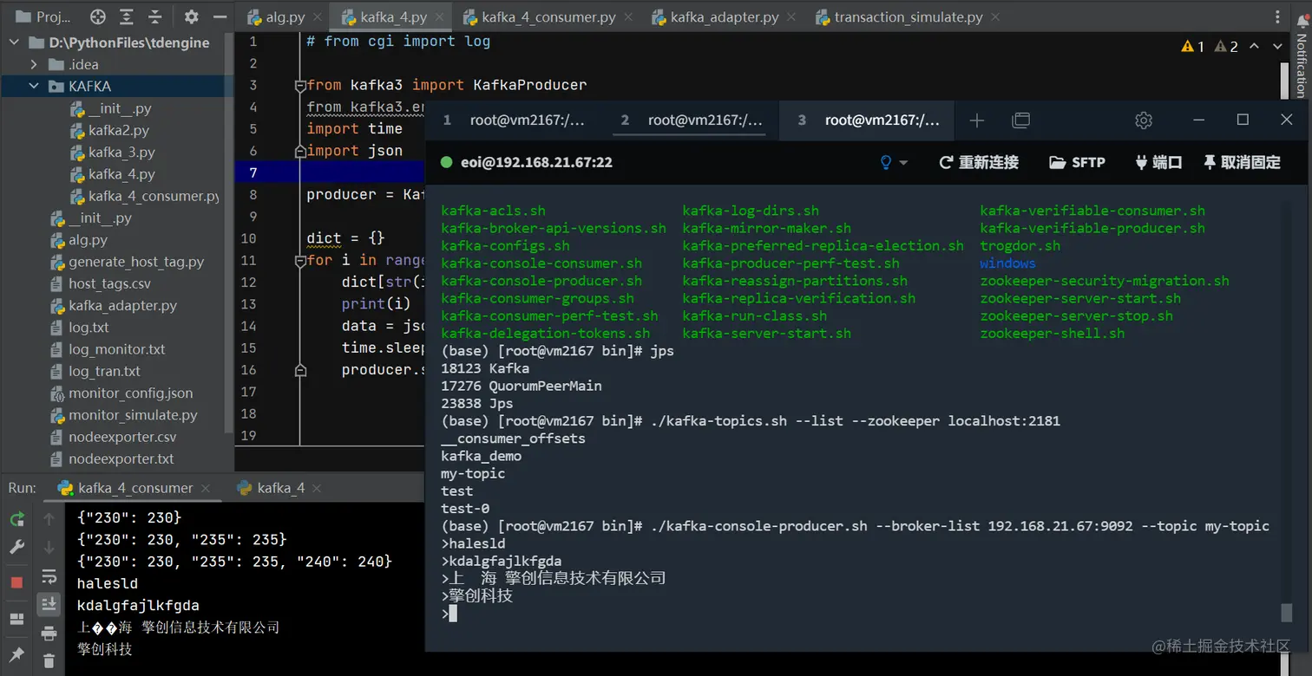Open run configuration wrench settings
Screen dimensions: 1312x676
[16, 548]
